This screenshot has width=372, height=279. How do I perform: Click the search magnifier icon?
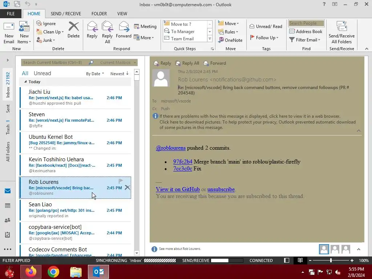coord(91,62)
